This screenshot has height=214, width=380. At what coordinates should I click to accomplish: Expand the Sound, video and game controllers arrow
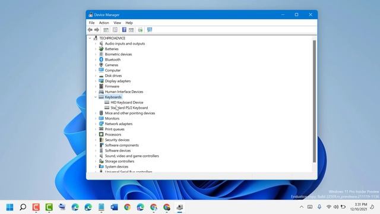pyautogui.click(x=96, y=156)
